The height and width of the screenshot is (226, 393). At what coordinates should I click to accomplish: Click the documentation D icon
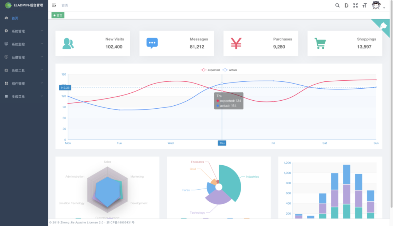point(346,5)
